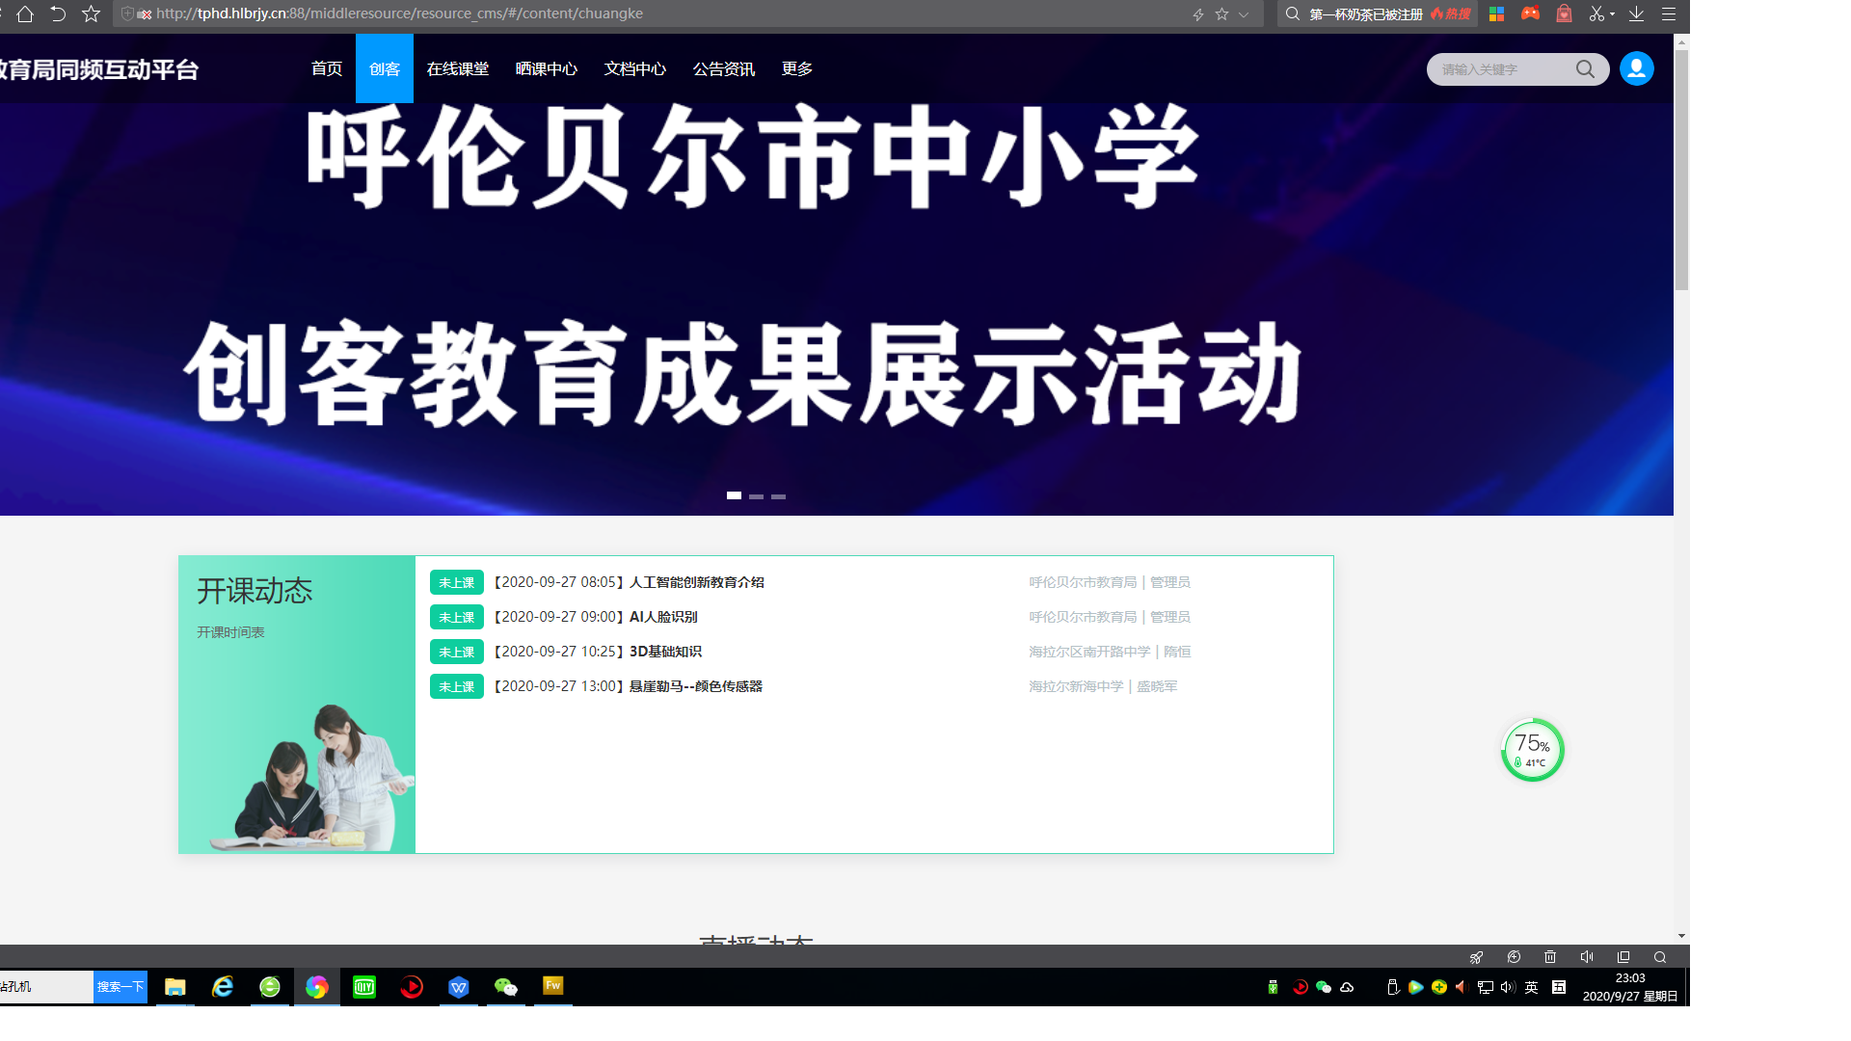The image size is (1851, 1041).
Task: Expand the 更多 navigation menu
Action: [796, 68]
